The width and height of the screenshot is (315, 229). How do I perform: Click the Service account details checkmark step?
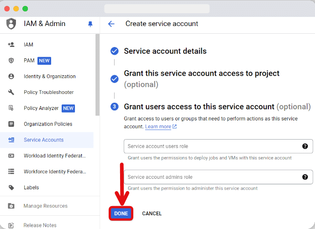click(x=114, y=51)
